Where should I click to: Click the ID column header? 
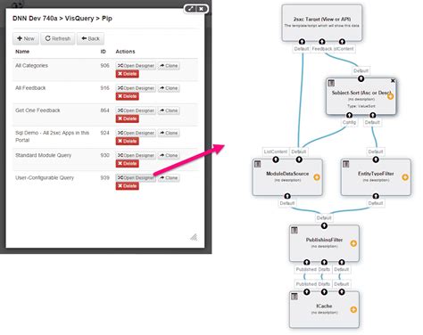[103, 52]
